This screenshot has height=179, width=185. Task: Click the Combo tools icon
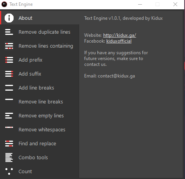coord(9,157)
